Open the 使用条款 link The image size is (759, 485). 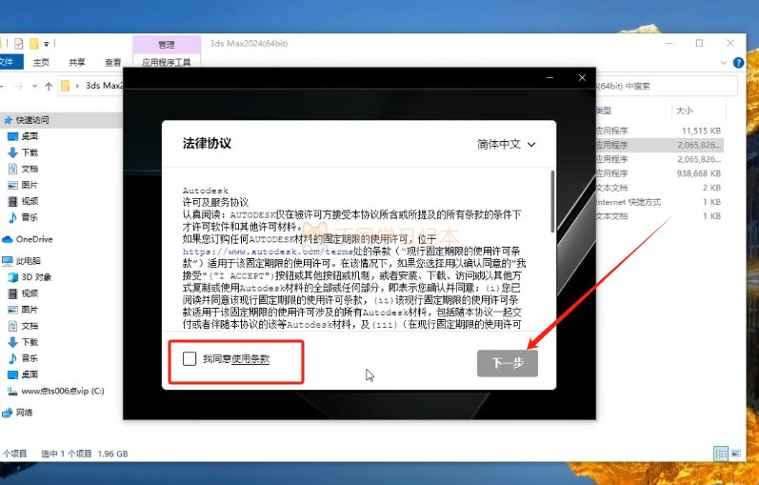[250, 359]
